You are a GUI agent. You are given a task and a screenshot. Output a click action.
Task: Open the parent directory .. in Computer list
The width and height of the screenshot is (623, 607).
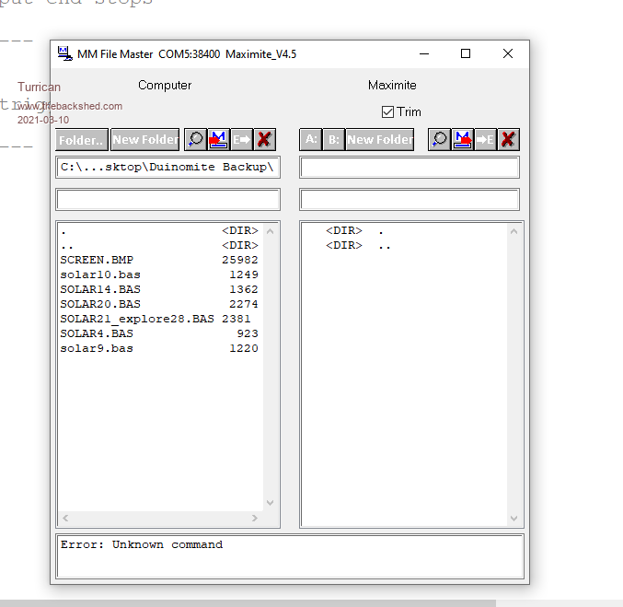67,245
